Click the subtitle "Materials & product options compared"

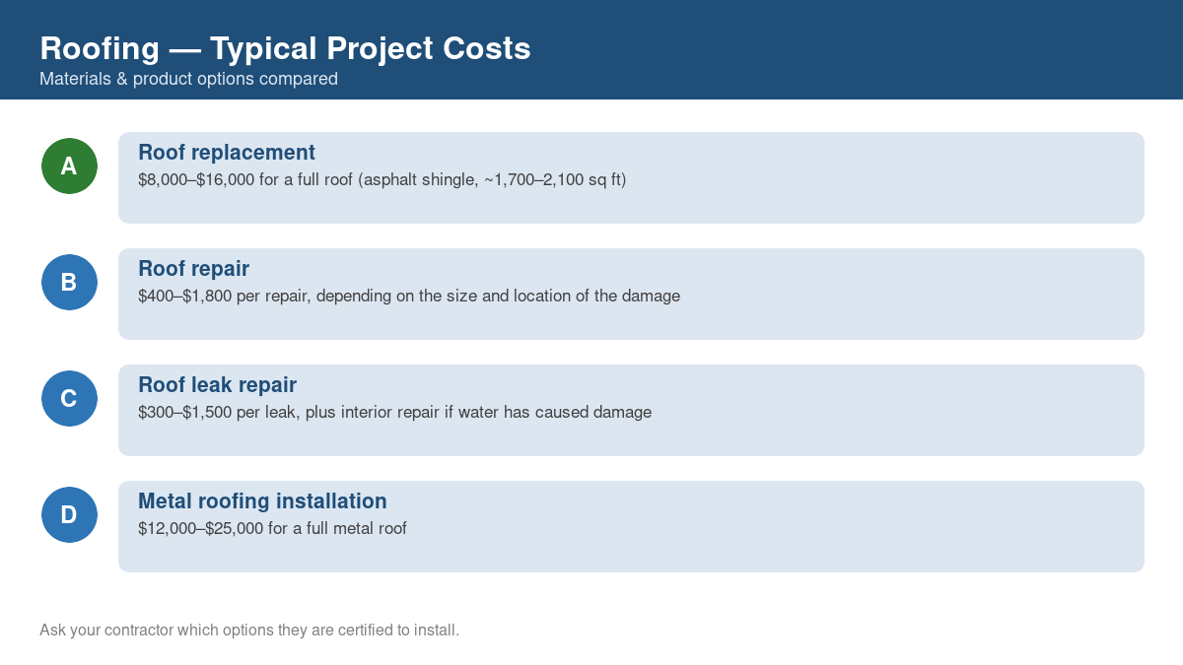188,79
